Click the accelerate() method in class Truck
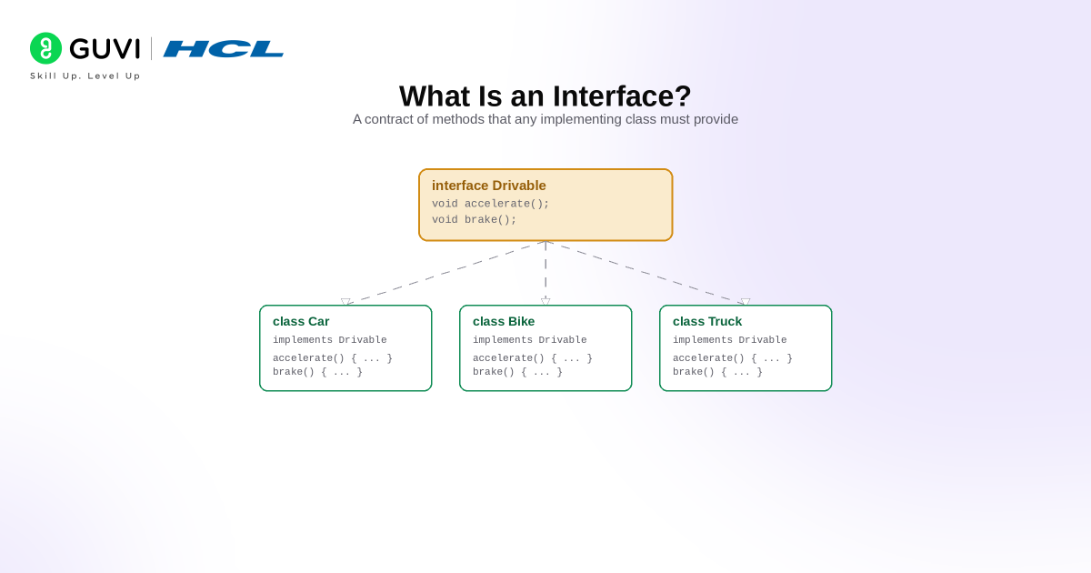This screenshot has height=573, width=1091. coord(733,358)
